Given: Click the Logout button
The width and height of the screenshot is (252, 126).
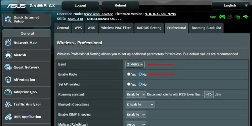Looking at the screenshot, I should click(80, 5).
